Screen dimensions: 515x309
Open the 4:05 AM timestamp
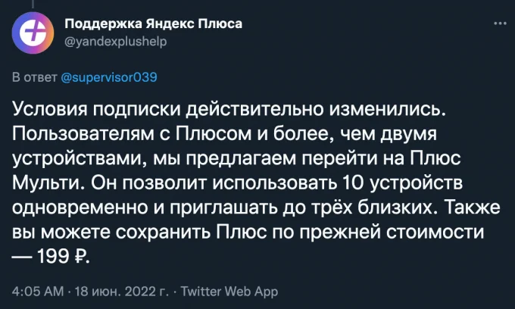point(38,292)
